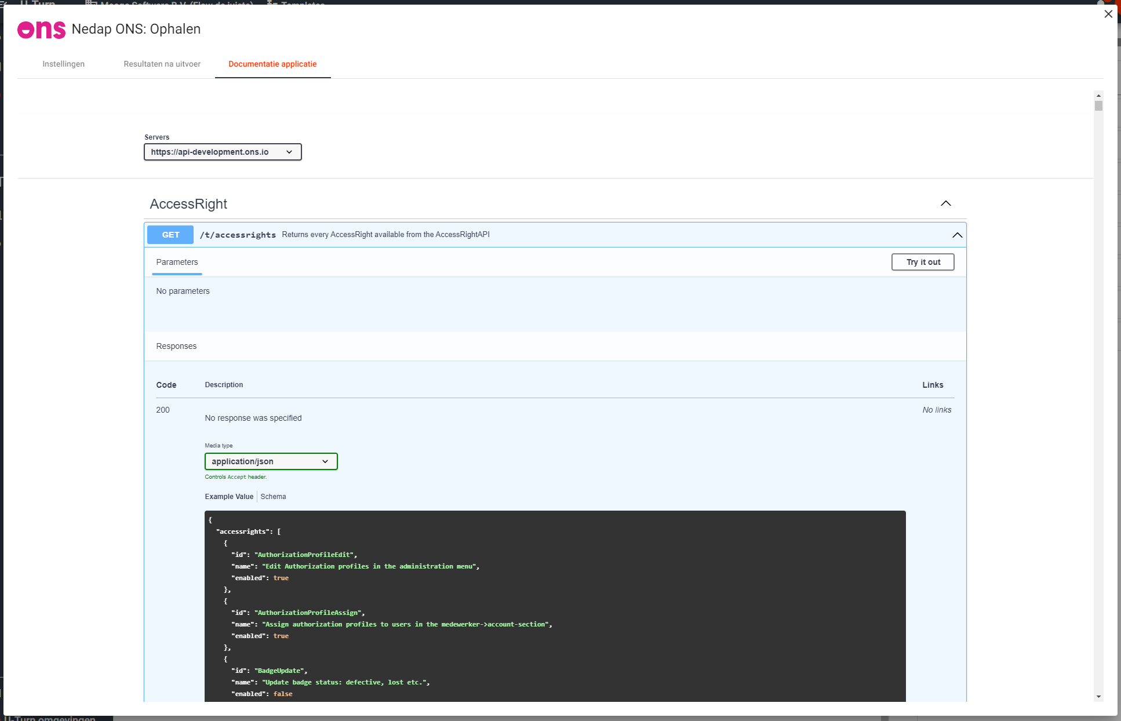This screenshot has width=1121, height=721.
Task: Click scrollbar up arrow at top
Action: [x=1098, y=96]
